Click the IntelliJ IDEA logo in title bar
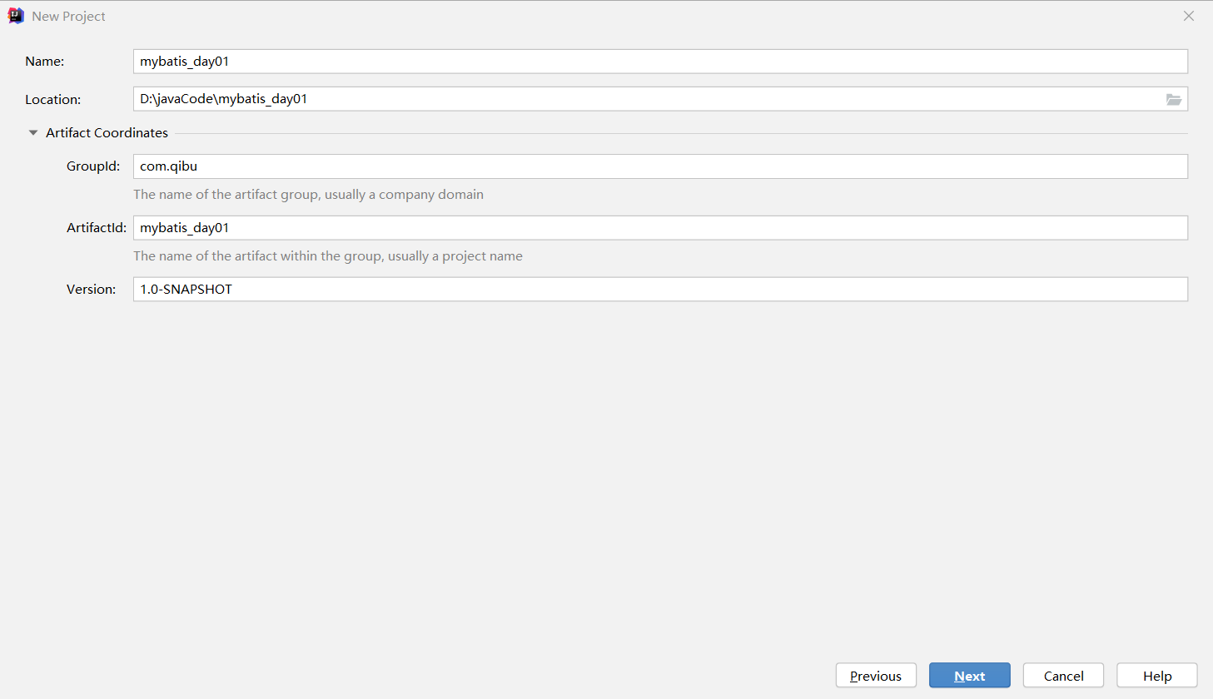Image resolution: width=1213 pixels, height=699 pixels. pyautogui.click(x=16, y=16)
